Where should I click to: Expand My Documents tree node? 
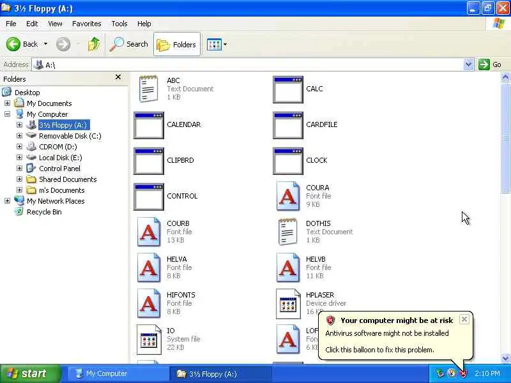tap(7, 103)
